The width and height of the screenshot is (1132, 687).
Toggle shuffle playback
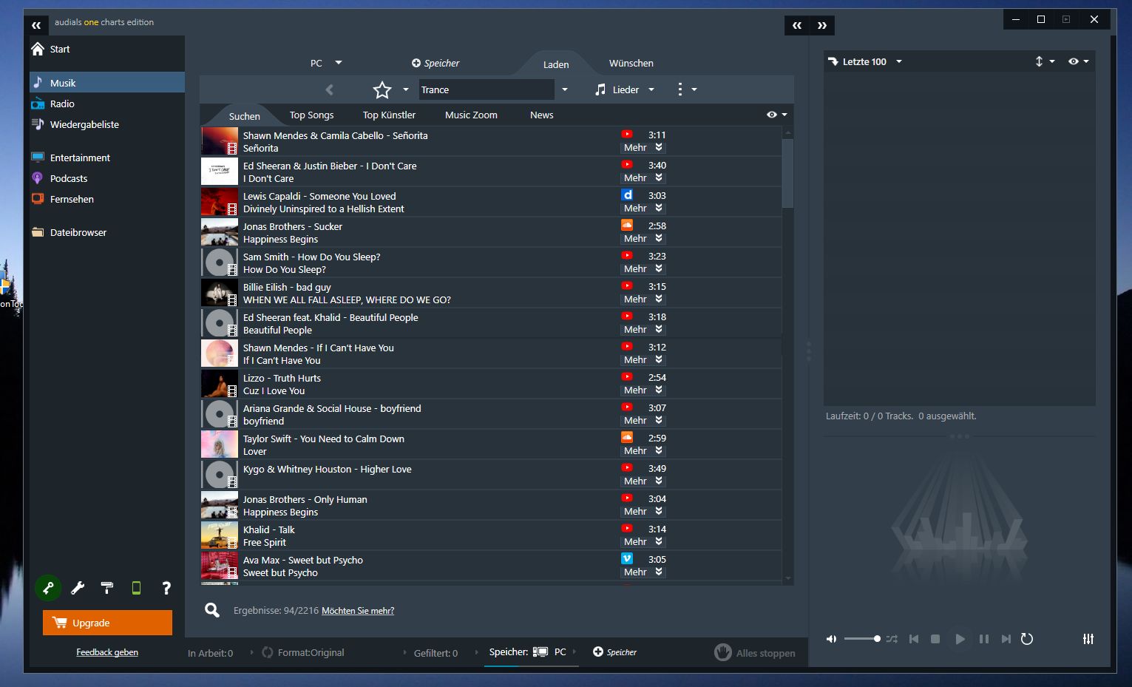pyautogui.click(x=892, y=639)
